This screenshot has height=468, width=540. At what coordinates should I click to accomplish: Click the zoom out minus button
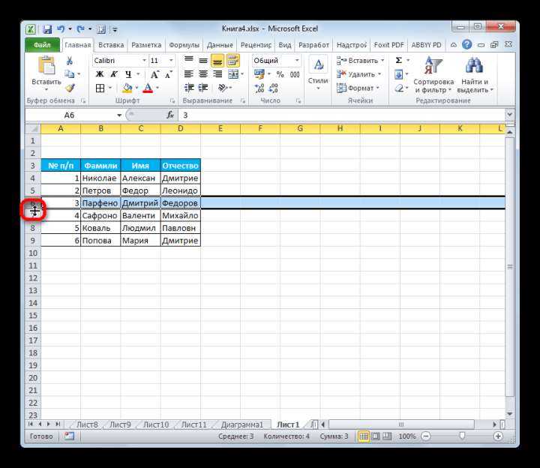(426, 436)
